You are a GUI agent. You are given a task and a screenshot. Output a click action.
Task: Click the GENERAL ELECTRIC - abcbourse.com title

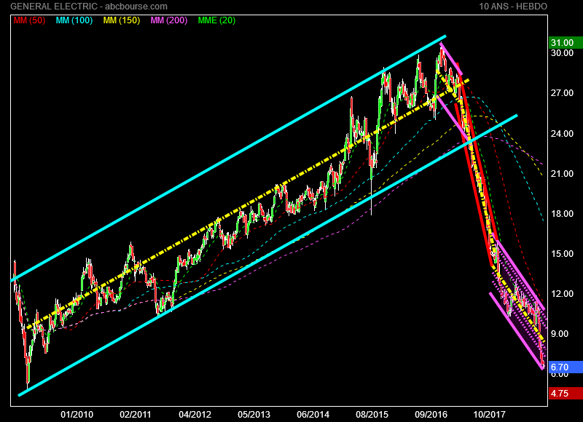89,7
